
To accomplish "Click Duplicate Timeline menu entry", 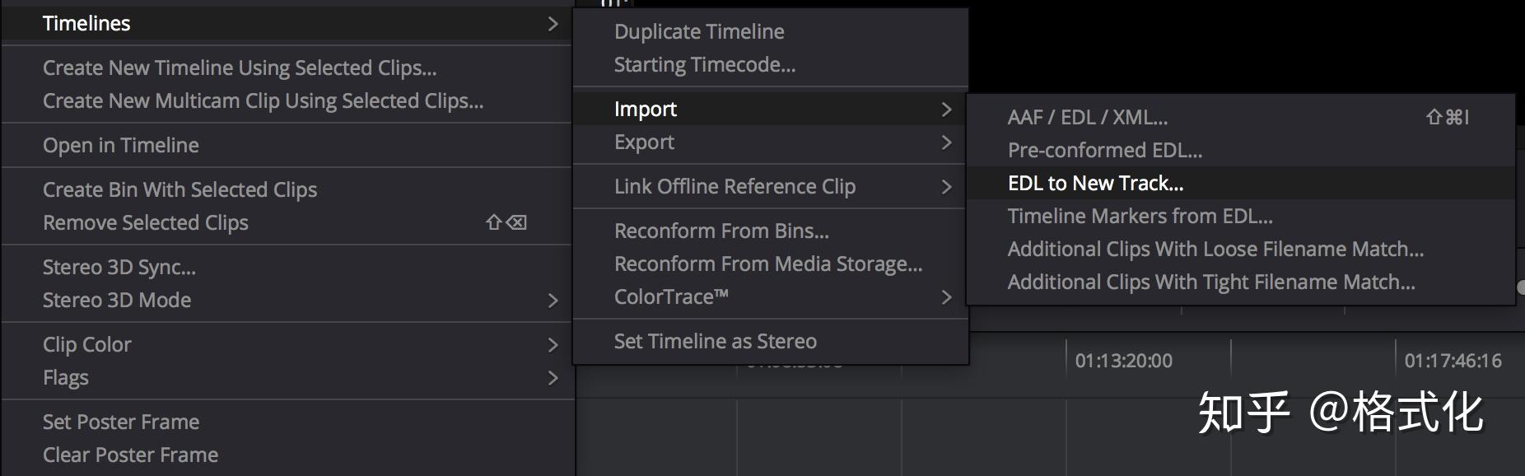I will point(699,32).
